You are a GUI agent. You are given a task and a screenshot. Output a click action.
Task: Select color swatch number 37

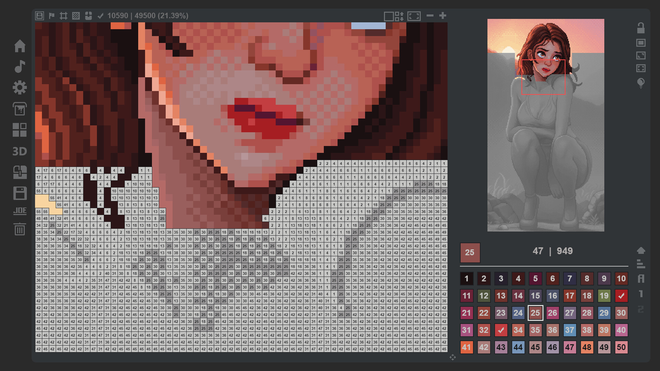click(570, 330)
